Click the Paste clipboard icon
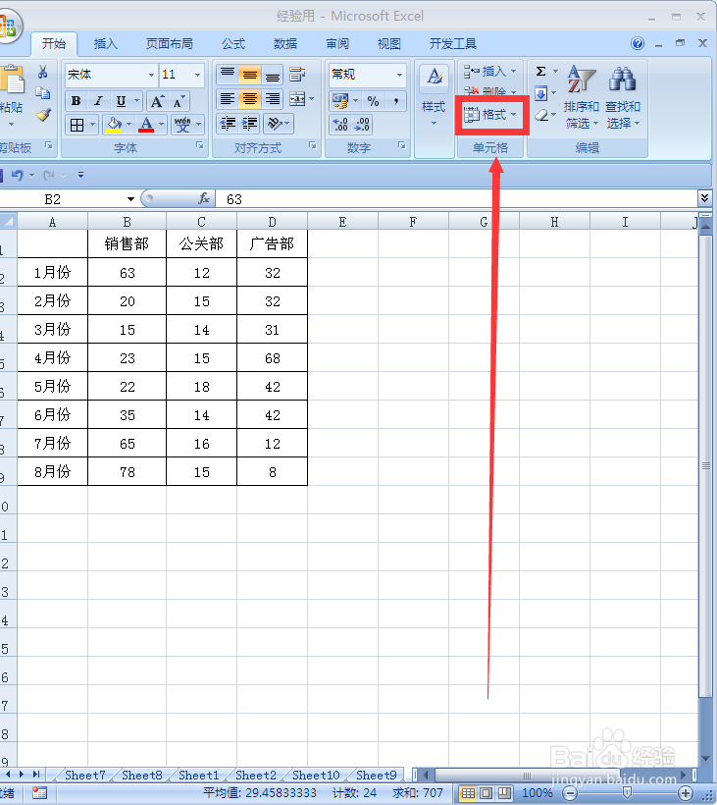 pos(12,80)
